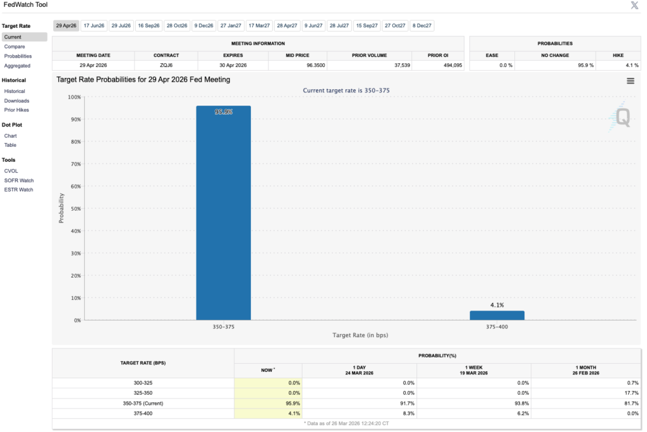The width and height of the screenshot is (647, 432).
Task: Open the Dot Plot Chart
Action: pyautogui.click(x=11, y=135)
